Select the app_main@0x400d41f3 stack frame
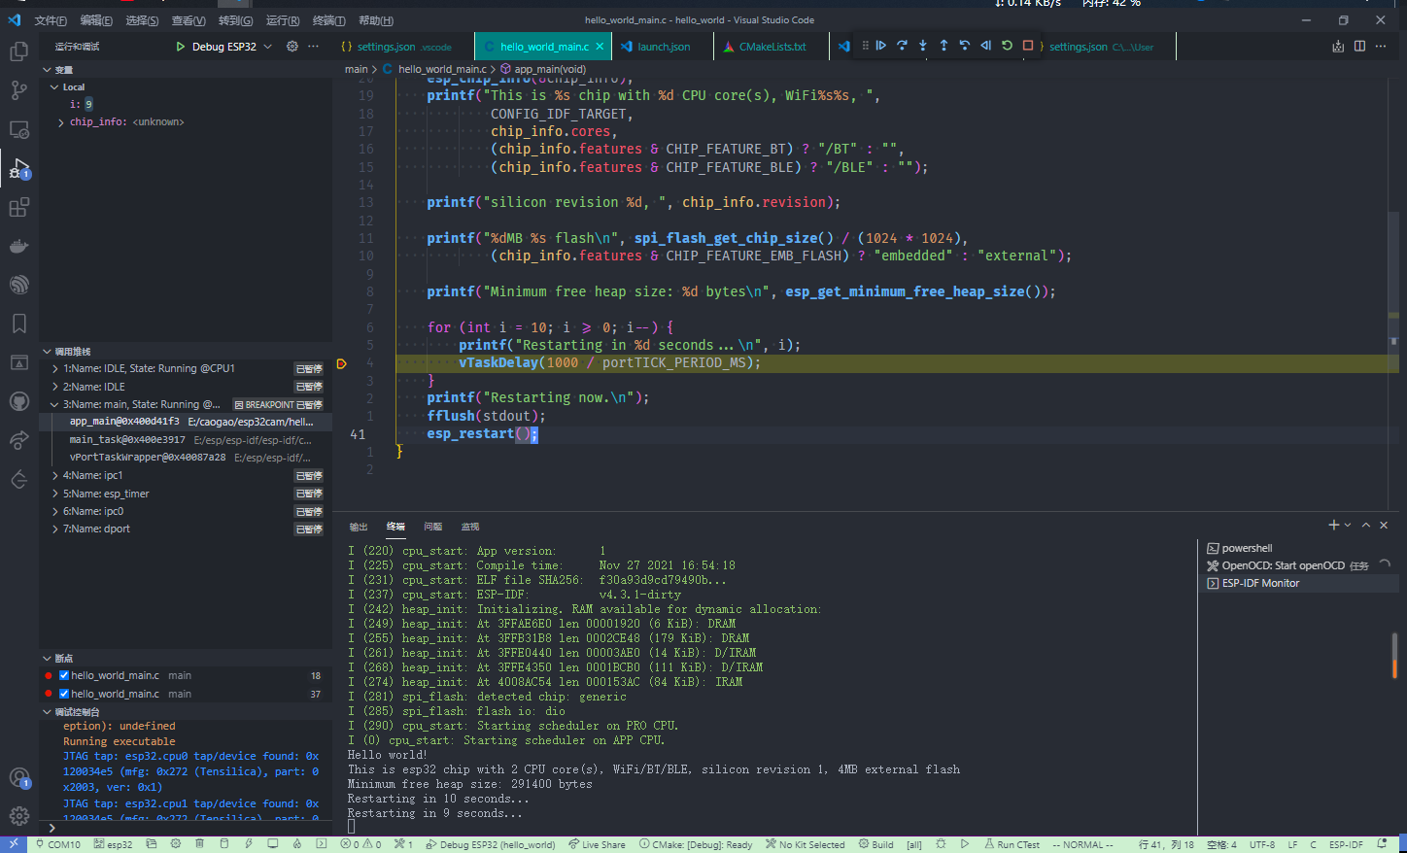The width and height of the screenshot is (1407, 853). (x=185, y=422)
